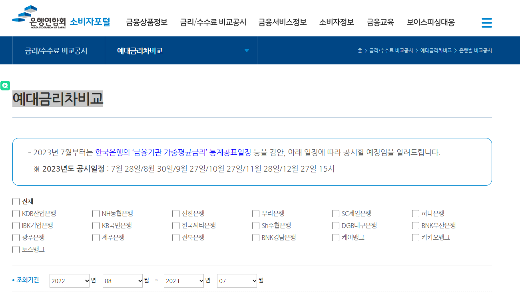Open the ending month dropdown showing 07
The width and height of the screenshot is (520, 296).
(237, 280)
